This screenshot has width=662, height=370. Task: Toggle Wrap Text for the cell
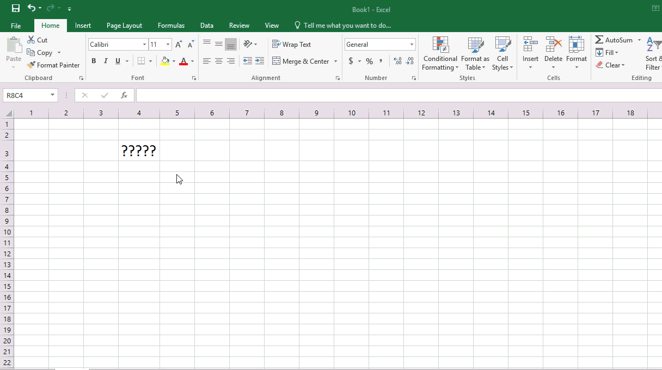[292, 45]
